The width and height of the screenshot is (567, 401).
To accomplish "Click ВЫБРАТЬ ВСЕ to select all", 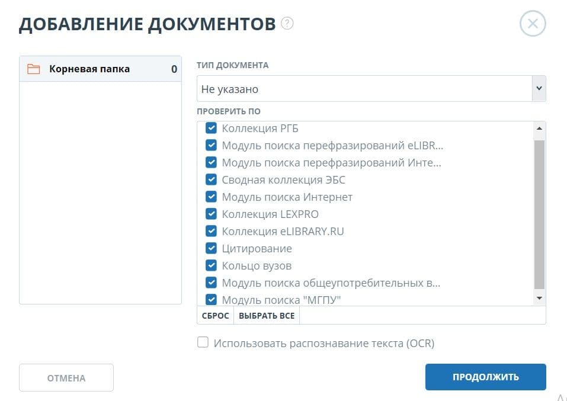I will pos(267,316).
